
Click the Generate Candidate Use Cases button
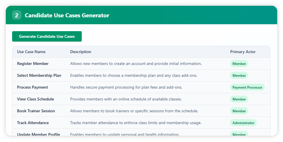pyautogui.click(x=47, y=36)
